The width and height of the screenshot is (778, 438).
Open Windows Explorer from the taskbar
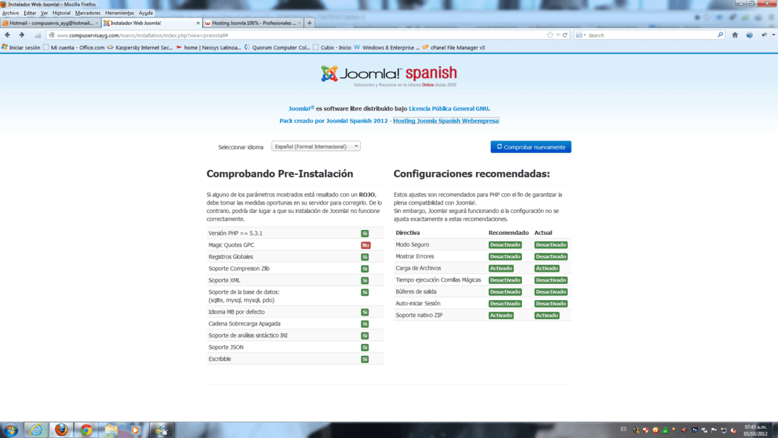(x=110, y=430)
